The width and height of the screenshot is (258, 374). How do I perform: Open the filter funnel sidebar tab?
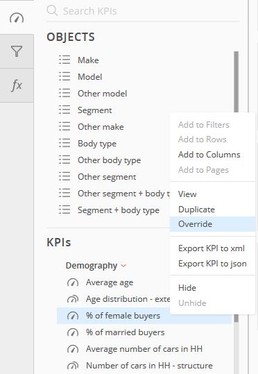click(17, 51)
